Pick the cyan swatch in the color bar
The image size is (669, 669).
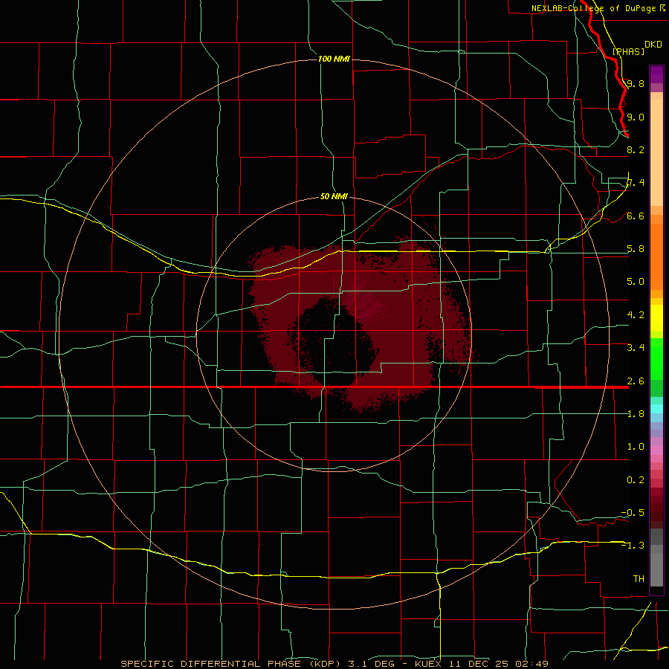[656, 409]
